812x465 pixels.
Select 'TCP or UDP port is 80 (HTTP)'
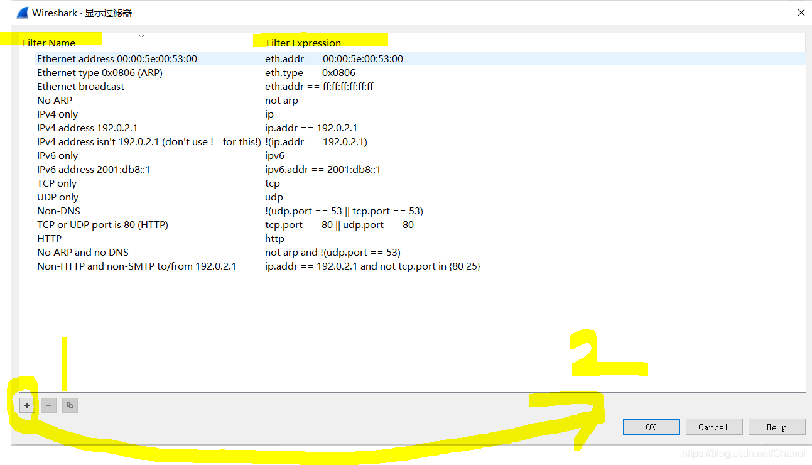[x=102, y=224]
